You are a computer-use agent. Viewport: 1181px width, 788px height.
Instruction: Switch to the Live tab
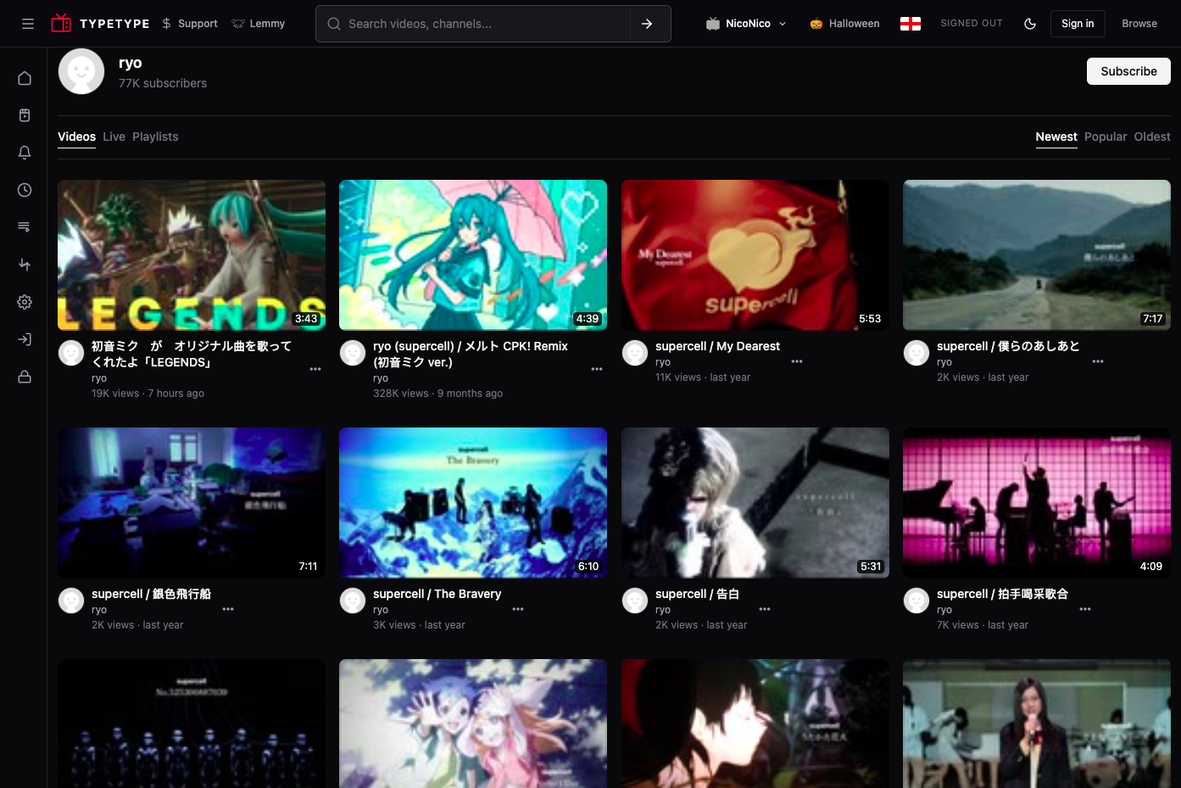click(x=114, y=137)
